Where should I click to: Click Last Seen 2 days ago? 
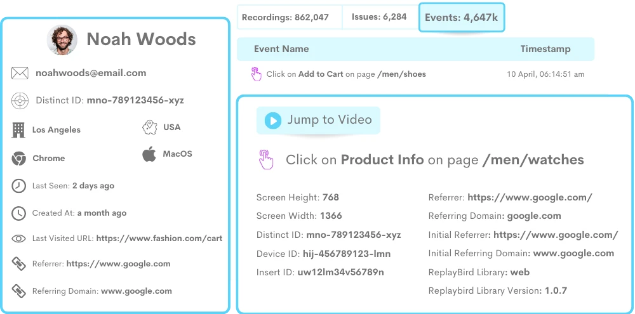click(73, 186)
